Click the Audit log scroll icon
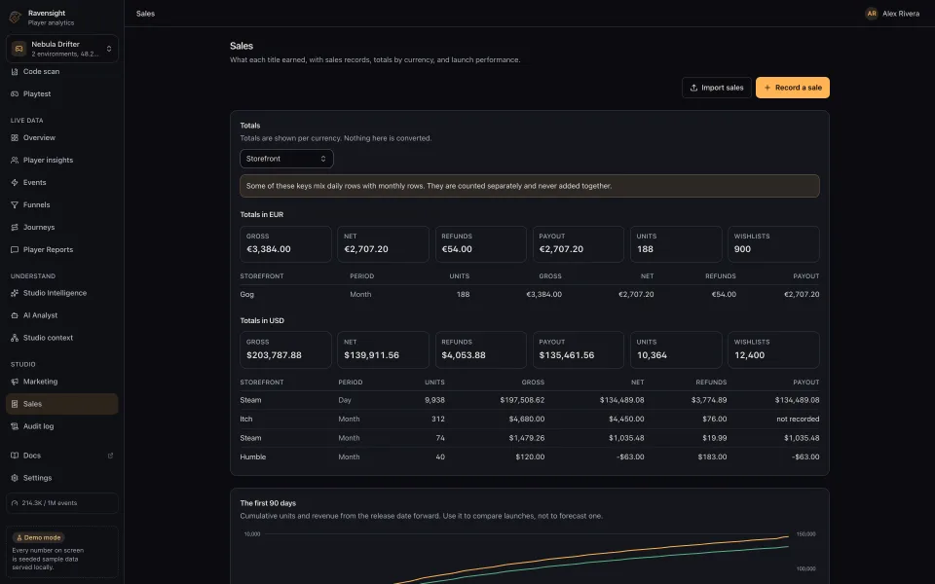This screenshot has width=935, height=584. pos(15,426)
